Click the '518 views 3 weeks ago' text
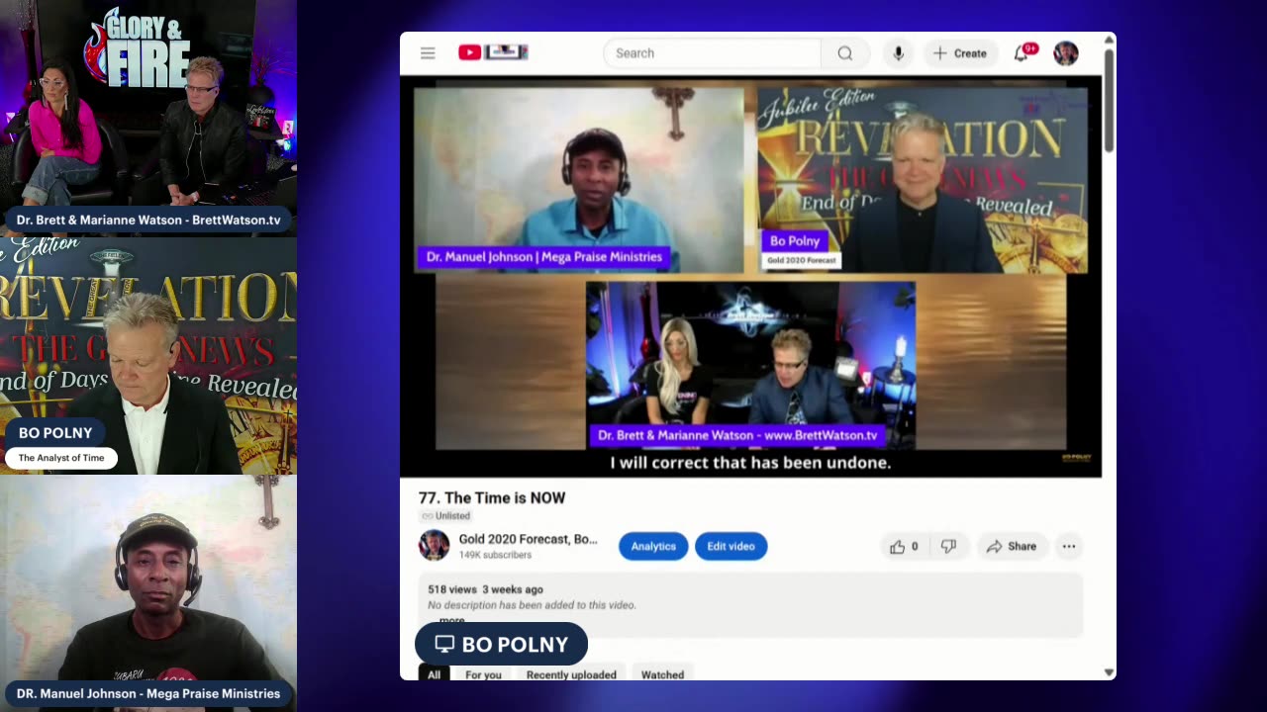Viewport: 1267px width, 712px height. pyautogui.click(x=485, y=589)
